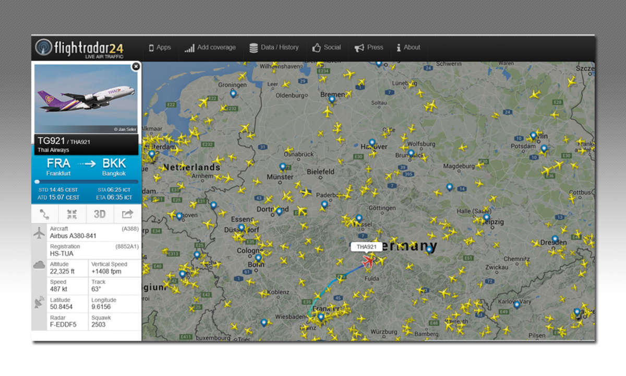The height and width of the screenshot is (376, 626).
Task: Click the Longitude 9.6156 value
Action: (102, 307)
